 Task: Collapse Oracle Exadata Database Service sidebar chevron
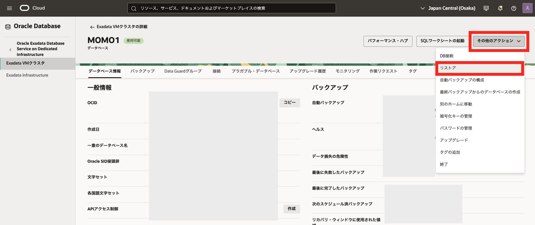10,50
